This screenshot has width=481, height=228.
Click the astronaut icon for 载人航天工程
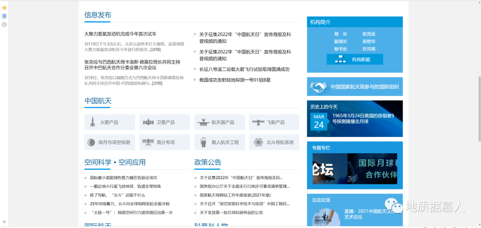coord(203,142)
